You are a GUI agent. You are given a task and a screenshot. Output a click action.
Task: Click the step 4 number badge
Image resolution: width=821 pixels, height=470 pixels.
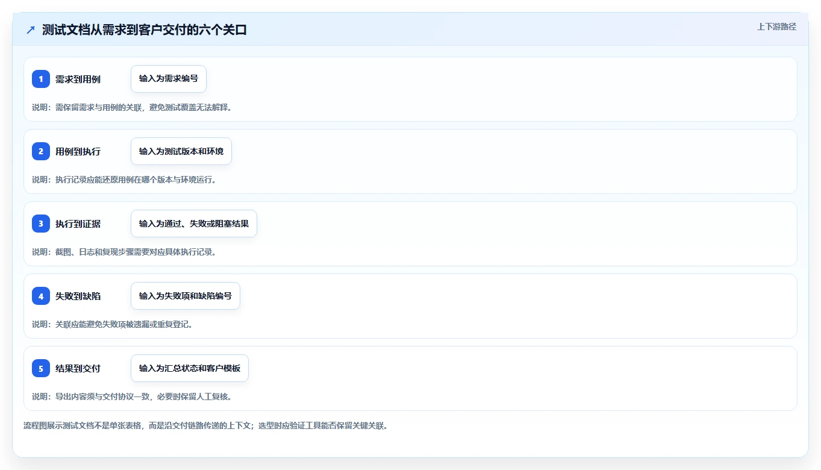[x=41, y=296]
